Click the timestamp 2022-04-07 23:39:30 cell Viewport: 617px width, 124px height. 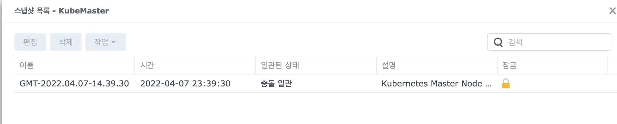(185, 84)
